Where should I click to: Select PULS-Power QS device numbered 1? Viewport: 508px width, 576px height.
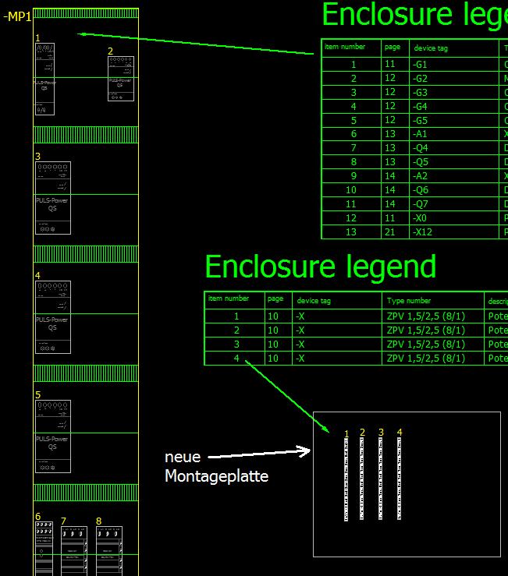tap(45, 79)
